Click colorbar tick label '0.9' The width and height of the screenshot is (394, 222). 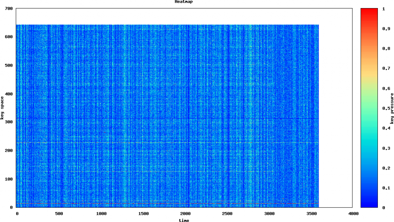(x=386, y=28)
